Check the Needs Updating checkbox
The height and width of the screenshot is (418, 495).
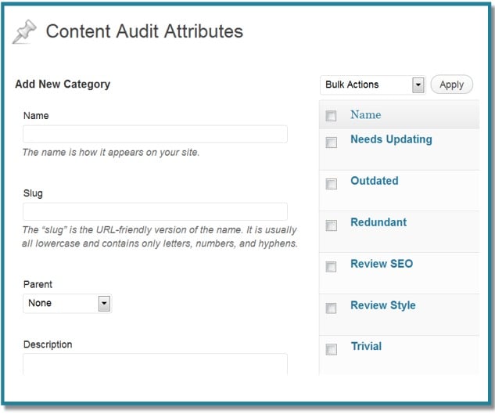(332, 142)
